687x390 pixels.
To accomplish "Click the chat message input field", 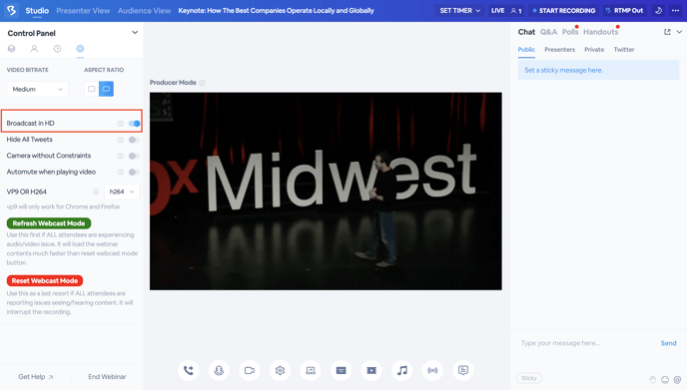I will click(x=587, y=343).
